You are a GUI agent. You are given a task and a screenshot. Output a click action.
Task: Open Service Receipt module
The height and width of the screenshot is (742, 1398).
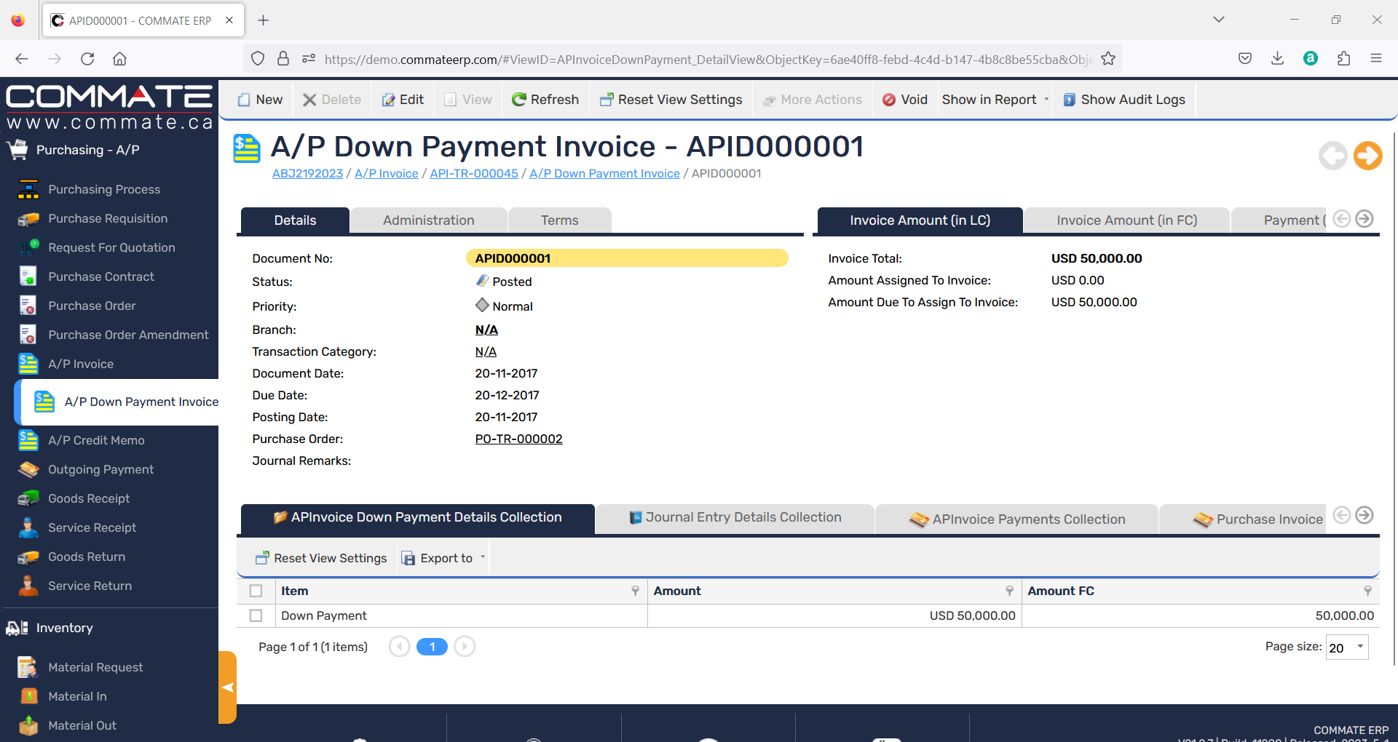[x=92, y=527]
